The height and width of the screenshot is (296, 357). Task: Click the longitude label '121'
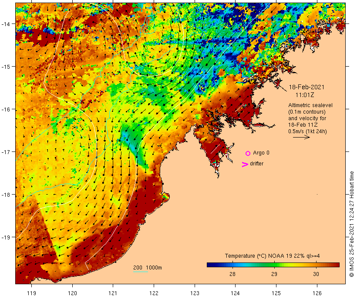point(113,293)
